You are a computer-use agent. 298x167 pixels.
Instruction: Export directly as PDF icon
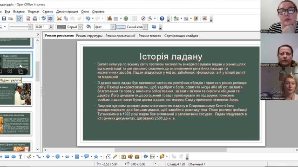[x=28, y=19]
